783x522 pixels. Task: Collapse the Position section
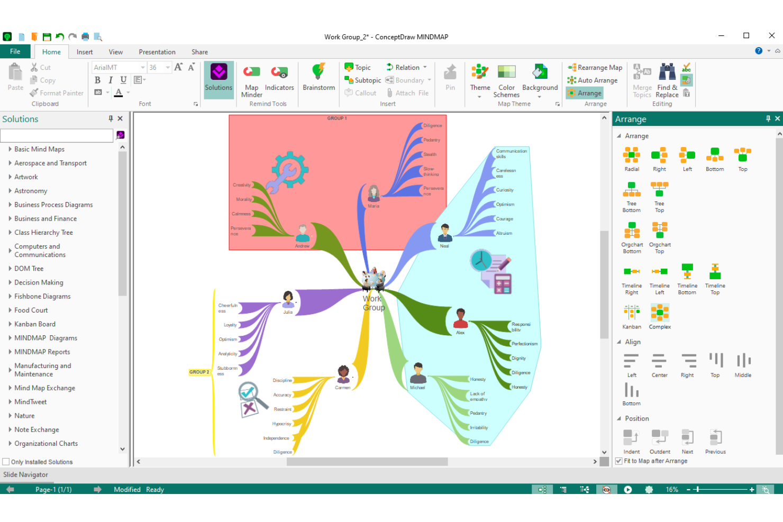[619, 418]
